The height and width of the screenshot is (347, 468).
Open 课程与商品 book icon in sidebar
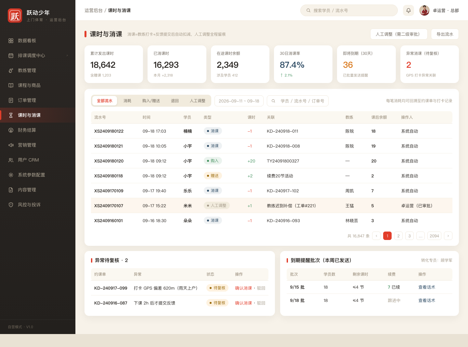(x=11, y=85)
